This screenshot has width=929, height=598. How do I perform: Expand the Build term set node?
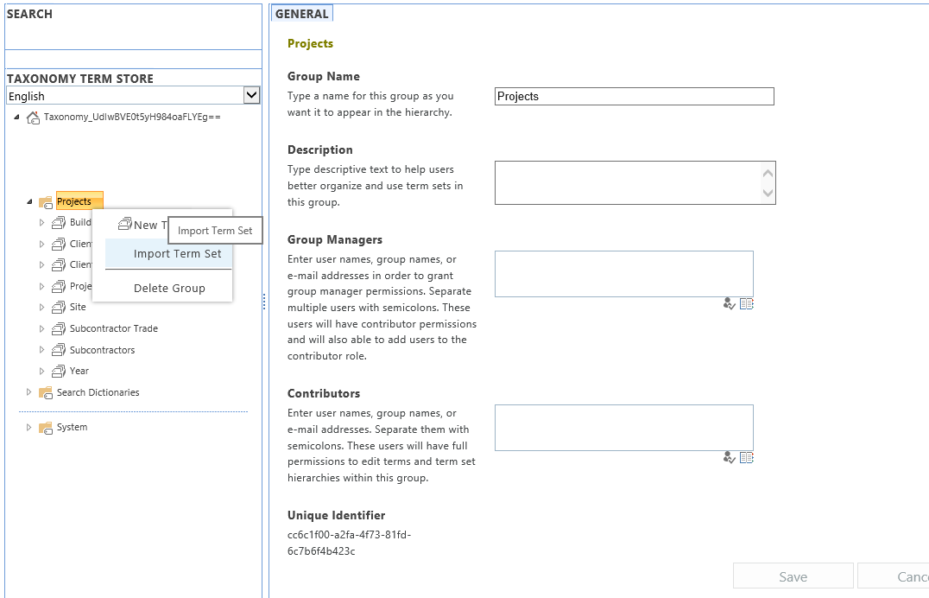(41, 222)
